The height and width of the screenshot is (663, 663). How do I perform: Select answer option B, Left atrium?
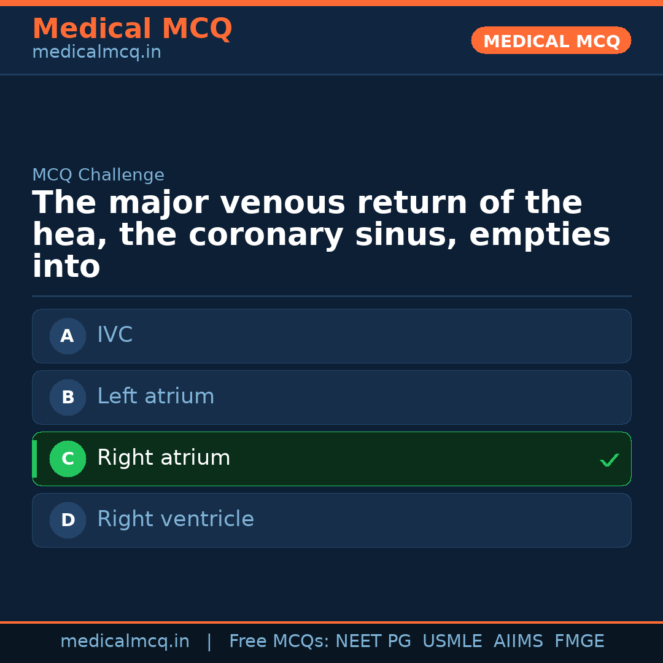(x=331, y=397)
